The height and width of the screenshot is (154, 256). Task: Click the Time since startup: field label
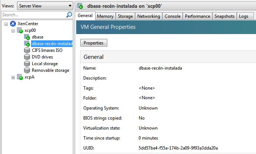pos(102,138)
